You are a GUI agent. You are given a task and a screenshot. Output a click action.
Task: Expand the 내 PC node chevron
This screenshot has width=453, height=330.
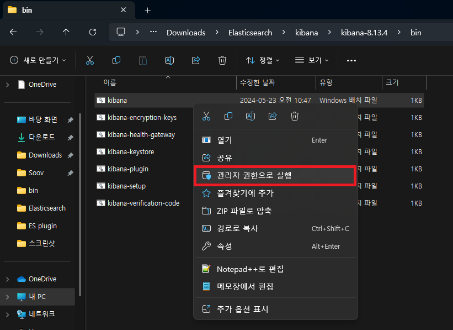click(x=8, y=297)
